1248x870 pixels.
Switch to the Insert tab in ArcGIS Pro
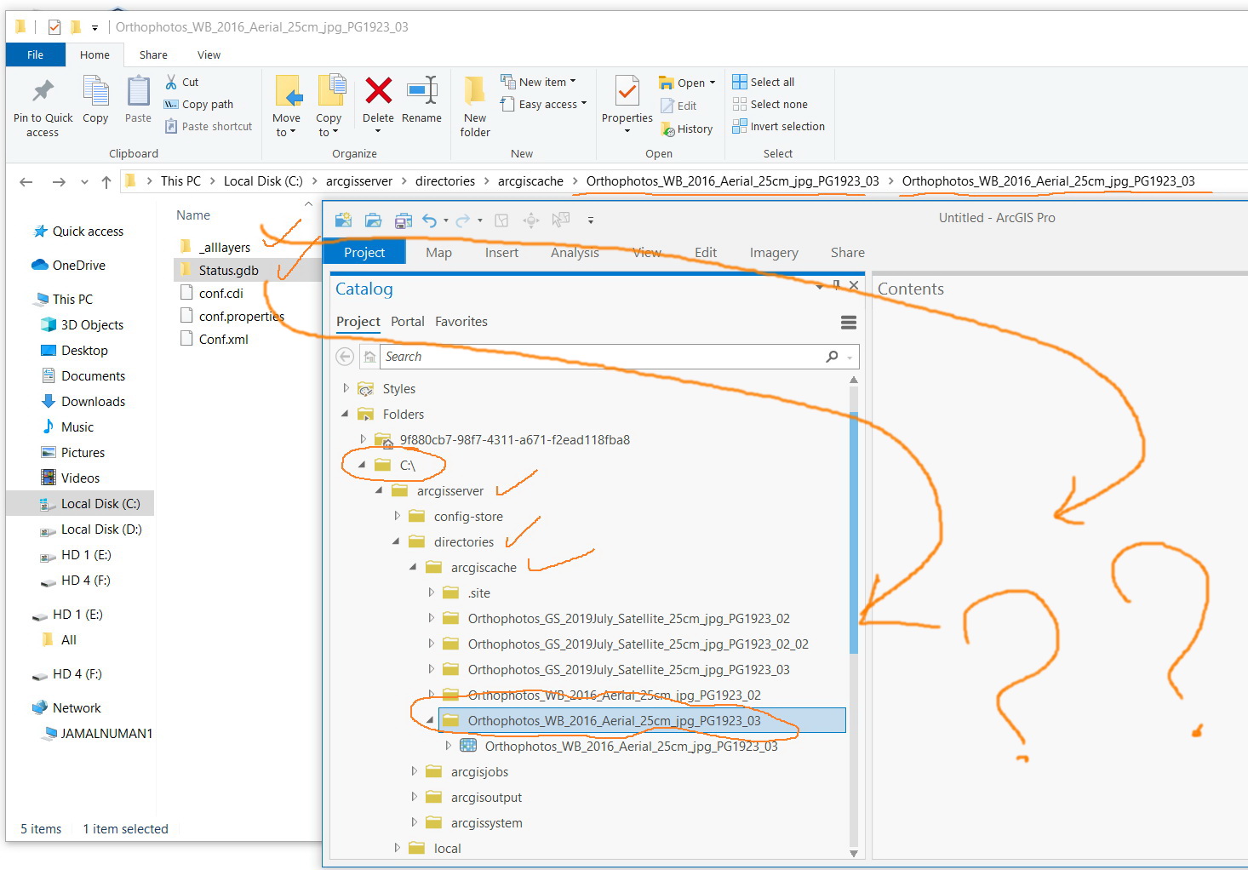[x=501, y=253]
